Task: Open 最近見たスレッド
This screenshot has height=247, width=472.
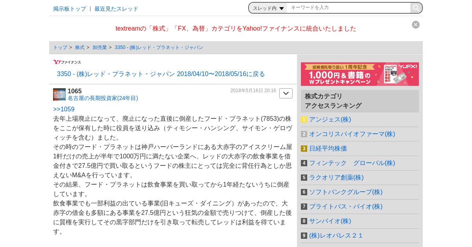Action: 116,9
